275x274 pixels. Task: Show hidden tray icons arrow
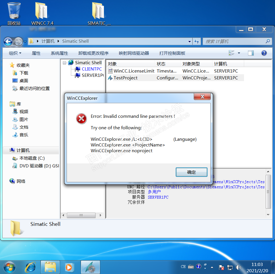coord(212,267)
